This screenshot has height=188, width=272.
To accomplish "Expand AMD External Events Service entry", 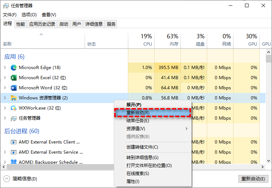I will coord(5,152).
